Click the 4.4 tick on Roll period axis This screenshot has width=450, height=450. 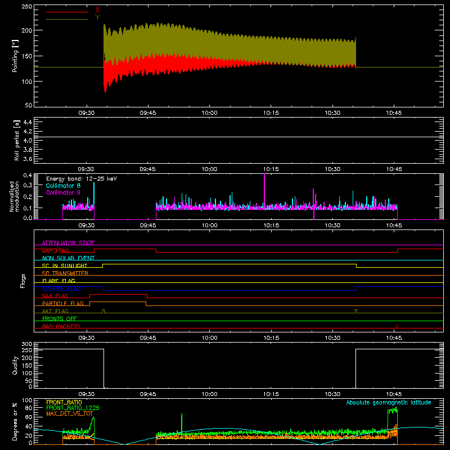click(28, 122)
